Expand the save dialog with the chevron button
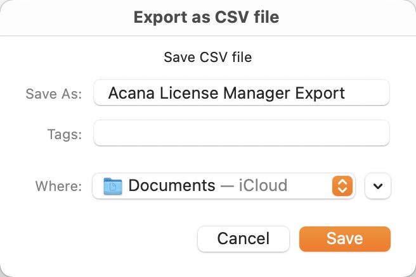Screen dimensions: 416x277 click(x=378, y=186)
